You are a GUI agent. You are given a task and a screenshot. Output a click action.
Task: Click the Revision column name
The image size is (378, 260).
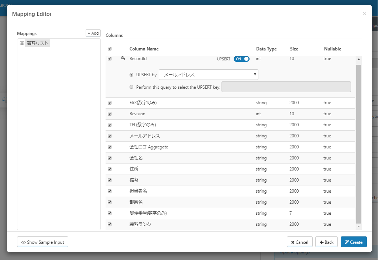click(x=137, y=114)
